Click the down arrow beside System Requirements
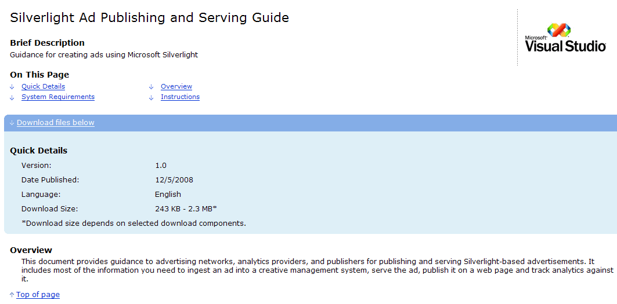This screenshot has width=617, height=304. coord(12,97)
